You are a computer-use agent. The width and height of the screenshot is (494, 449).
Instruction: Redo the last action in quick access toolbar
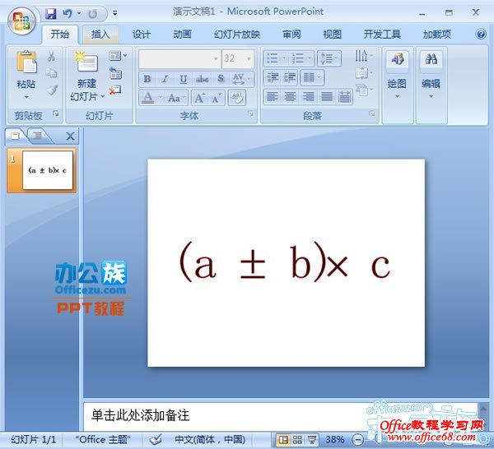(x=92, y=13)
